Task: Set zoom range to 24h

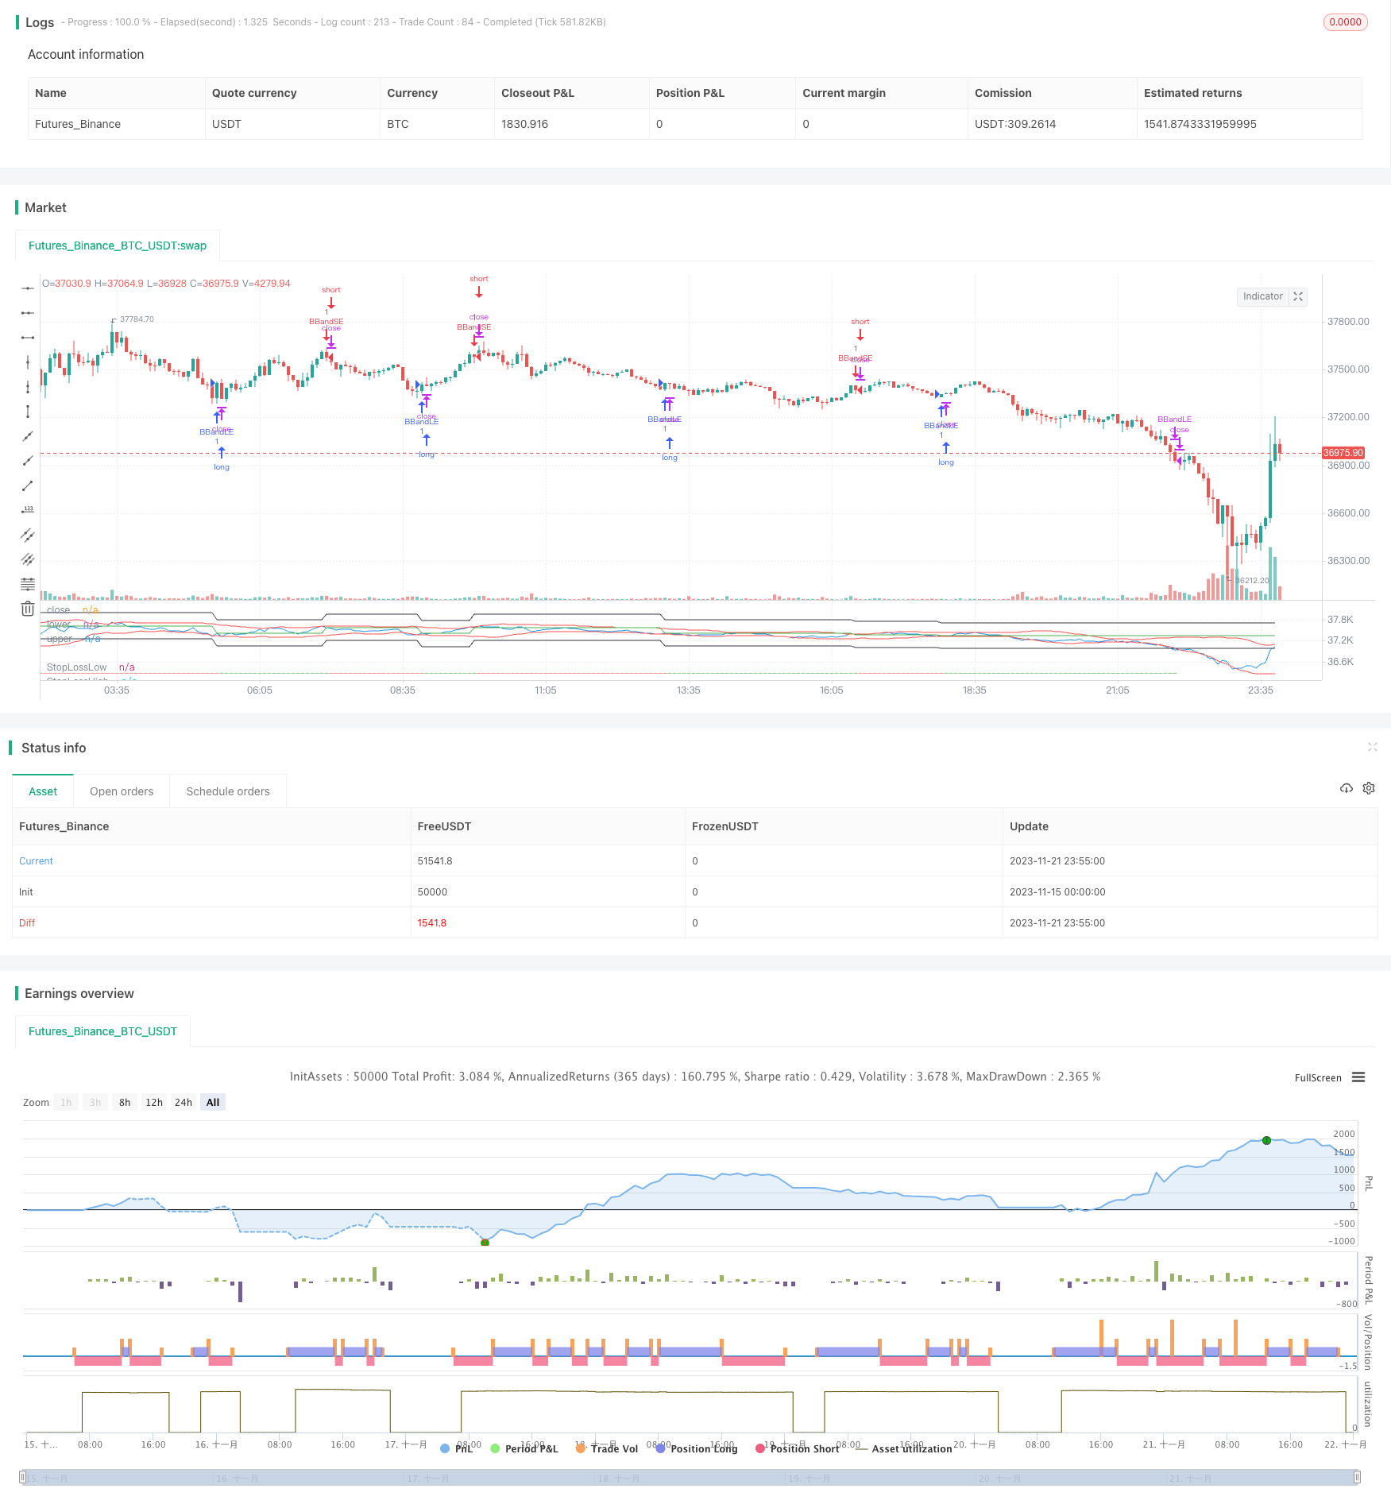Action: point(184,1102)
